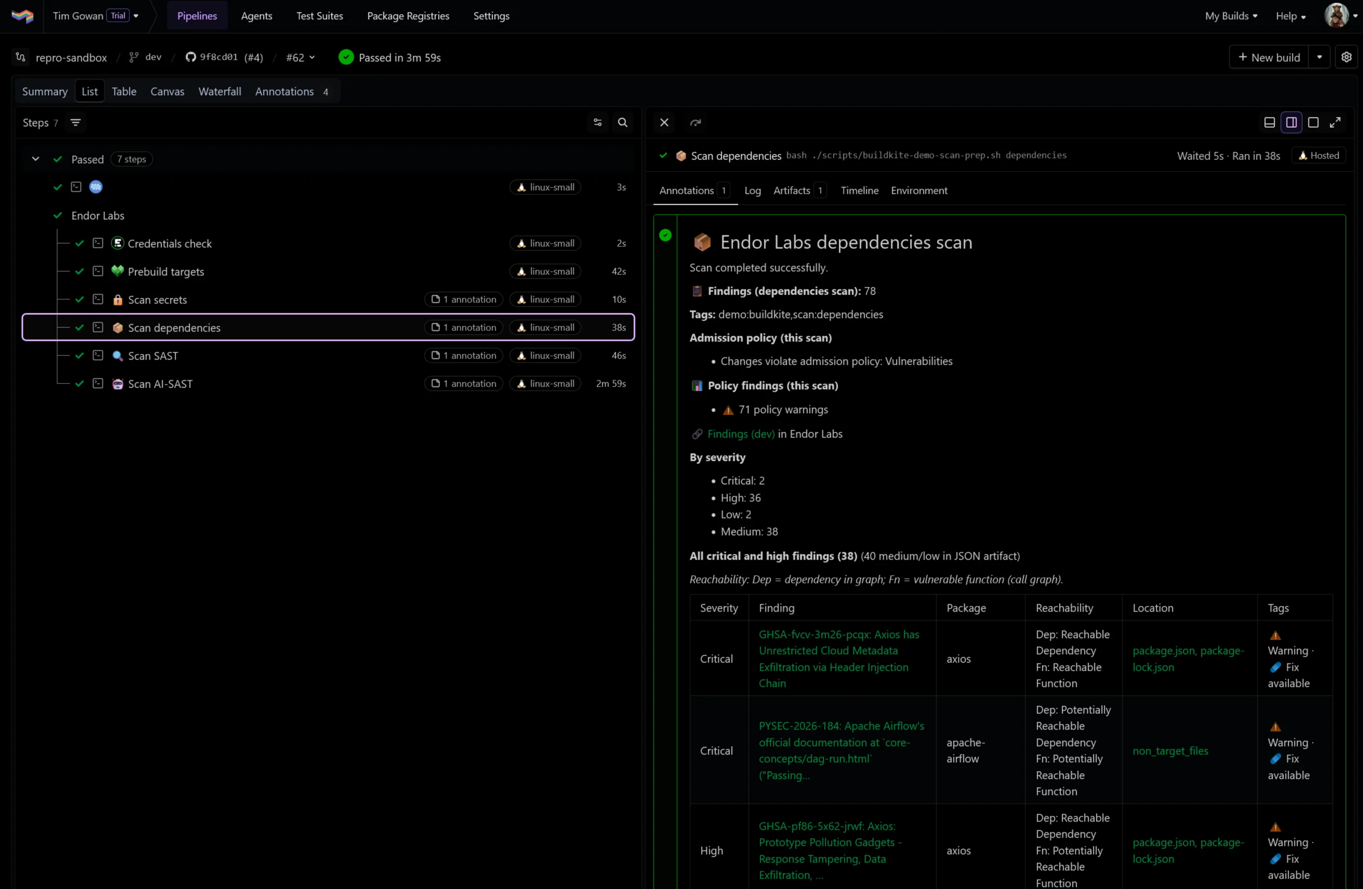Image resolution: width=1363 pixels, height=889 pixels.
Task: Click the command step icon on Credentials check
Action: [x=98, y=244]
